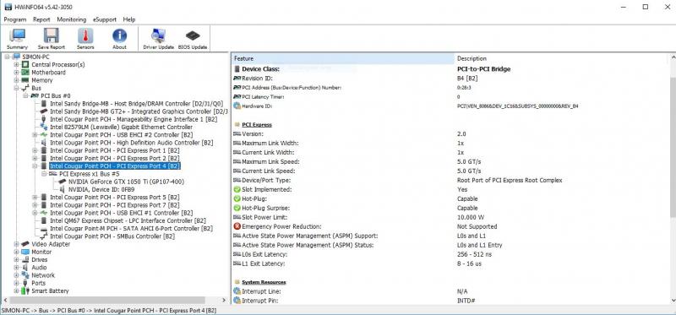This screenshot has height=315, width=676.
Task: Sort by the Description column header
Action: click(561, 58)
